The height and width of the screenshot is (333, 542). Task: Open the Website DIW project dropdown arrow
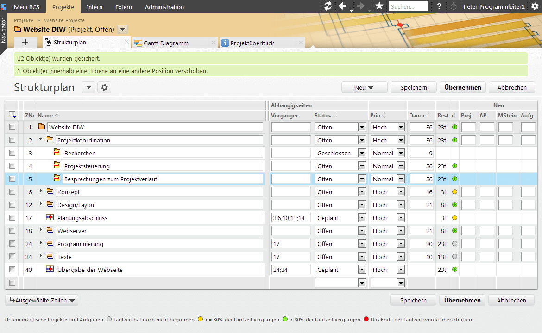[122, 30]
